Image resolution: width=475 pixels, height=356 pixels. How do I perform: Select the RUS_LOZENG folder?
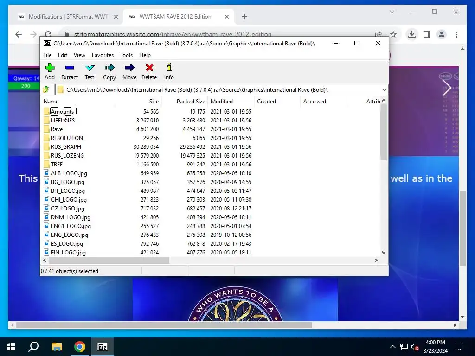pyautogui.click(x=67, y=155)
